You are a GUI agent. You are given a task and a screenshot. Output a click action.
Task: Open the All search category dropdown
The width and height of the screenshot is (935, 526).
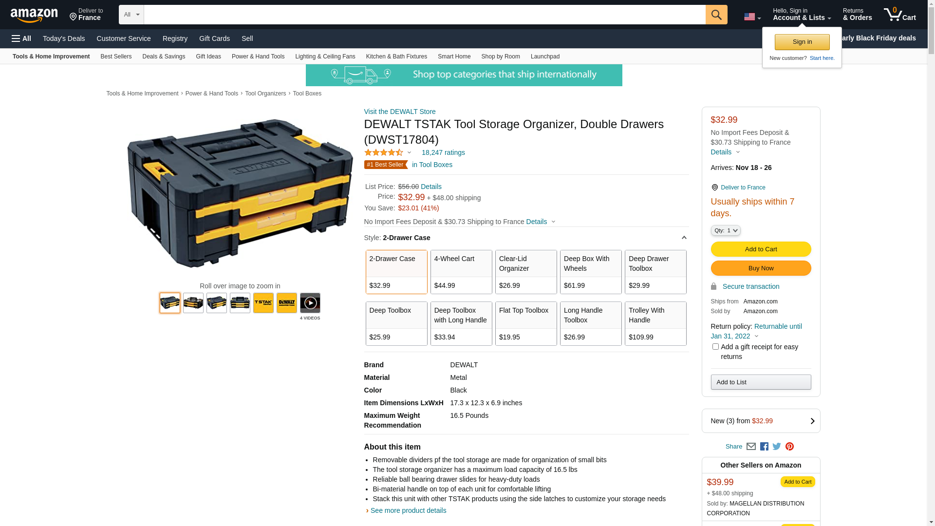coord(131,15)
